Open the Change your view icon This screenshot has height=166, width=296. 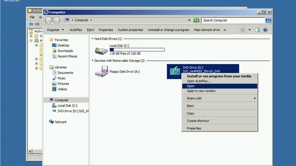coord(242,30)
